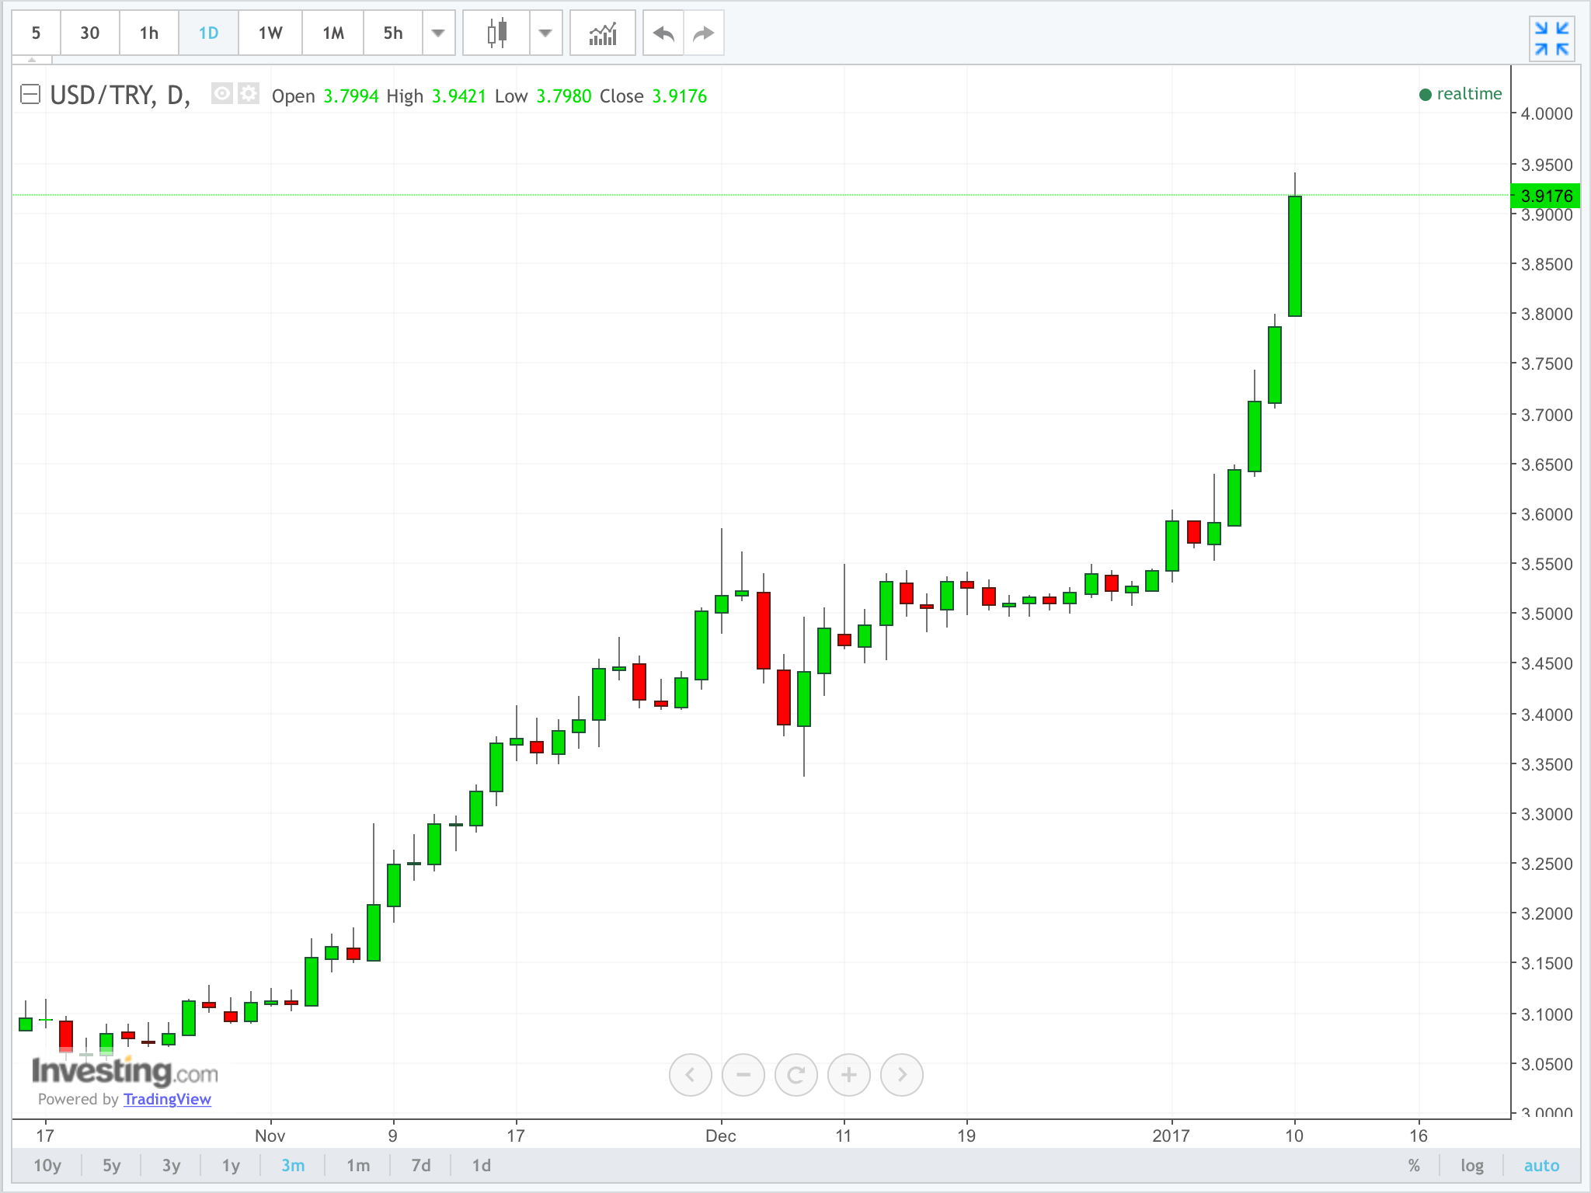Undo the last chart action
Screen dimensions: 1591x1193
pos(663,33)
